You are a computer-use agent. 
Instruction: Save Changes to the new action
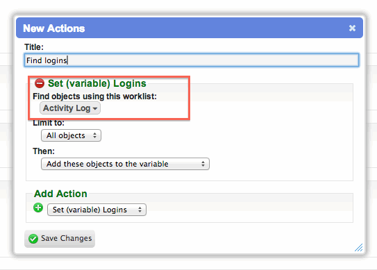click(60, 239)
